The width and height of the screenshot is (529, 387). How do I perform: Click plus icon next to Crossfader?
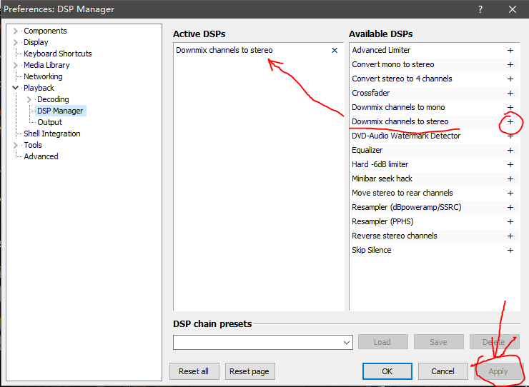[510, 94]
